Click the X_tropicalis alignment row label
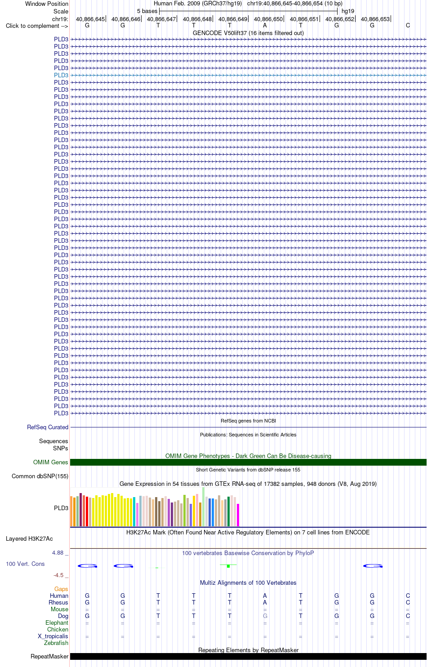This screenshot has height=667, width=427. (x=53, y=636)
